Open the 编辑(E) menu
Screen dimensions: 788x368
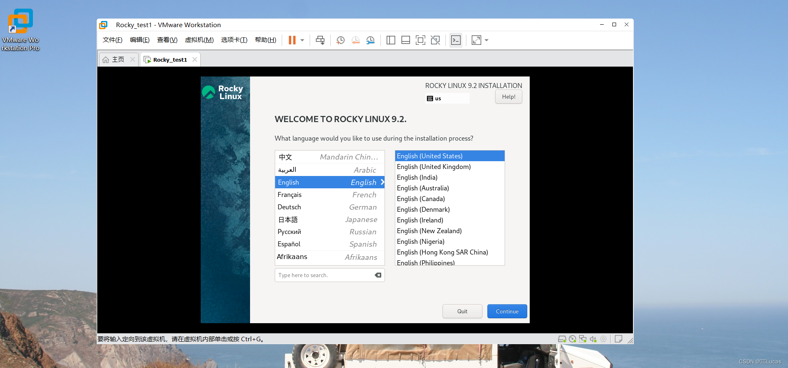point(140,40)
